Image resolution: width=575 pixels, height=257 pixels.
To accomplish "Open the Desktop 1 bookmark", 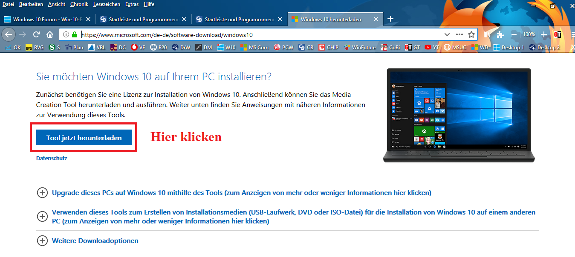I will [x=508, y=48].
